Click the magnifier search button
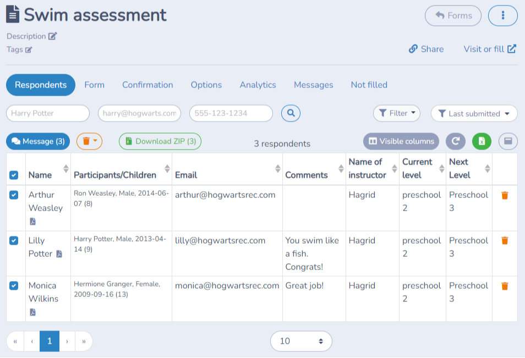 291,113
